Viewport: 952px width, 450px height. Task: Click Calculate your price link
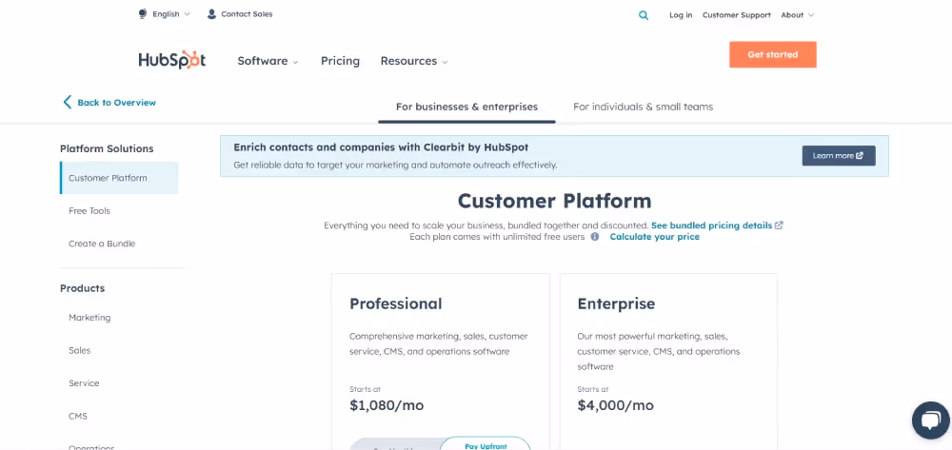pos(655,237)
